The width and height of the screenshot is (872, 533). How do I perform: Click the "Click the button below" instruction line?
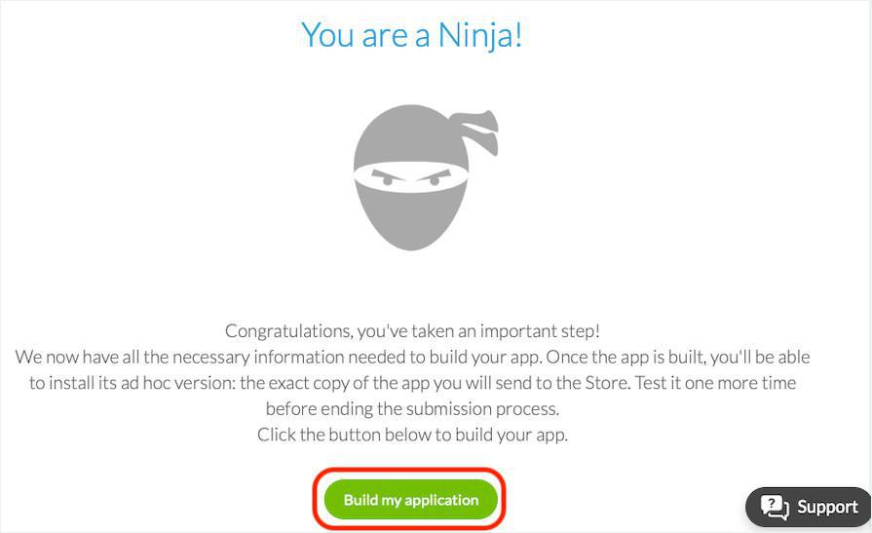(412, 435)
